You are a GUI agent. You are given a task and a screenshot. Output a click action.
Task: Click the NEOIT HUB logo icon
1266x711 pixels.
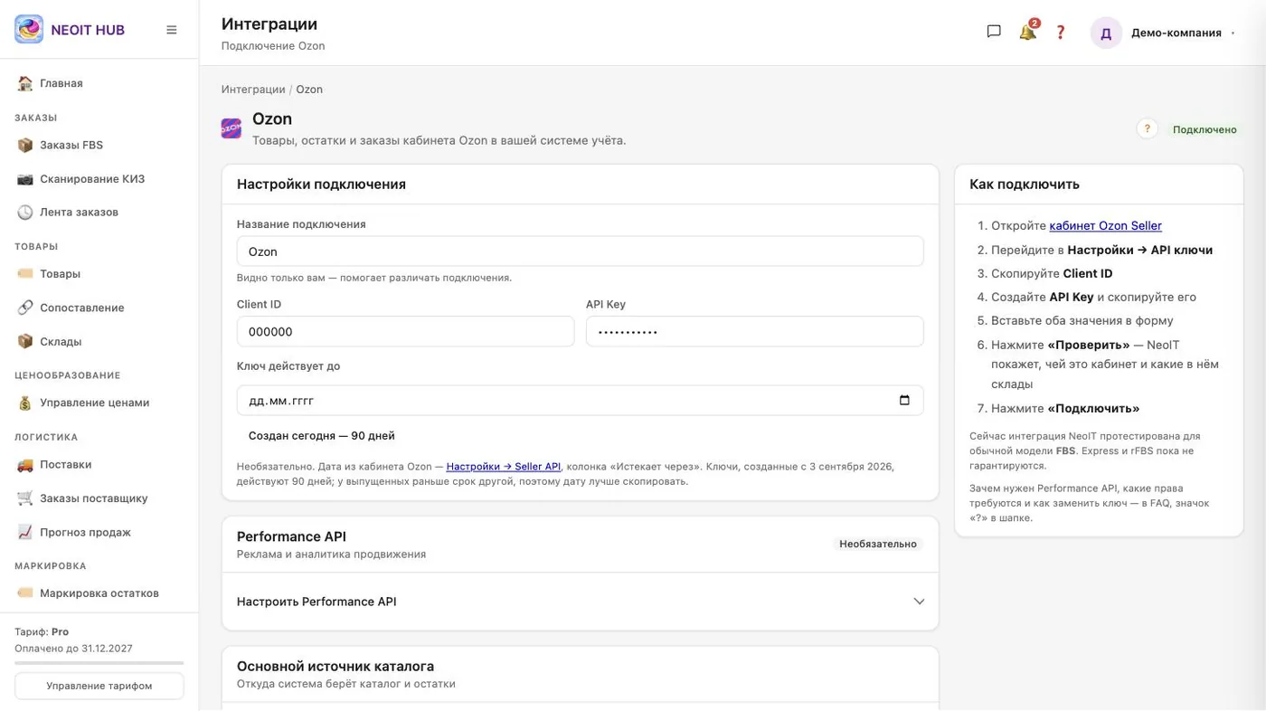click(x=29, y=30)
